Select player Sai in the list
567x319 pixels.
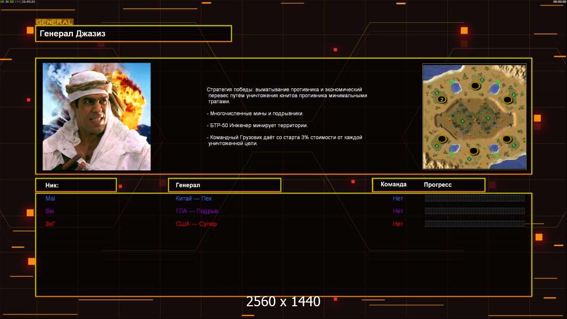pyautogui.click(x=49, y=211)
